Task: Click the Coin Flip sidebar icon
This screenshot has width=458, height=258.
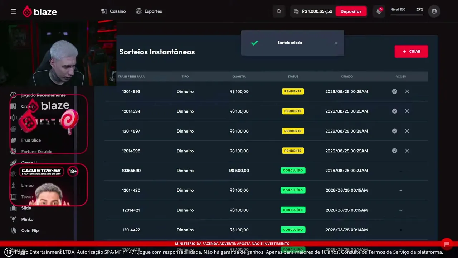Action: [x=14, y=230]
